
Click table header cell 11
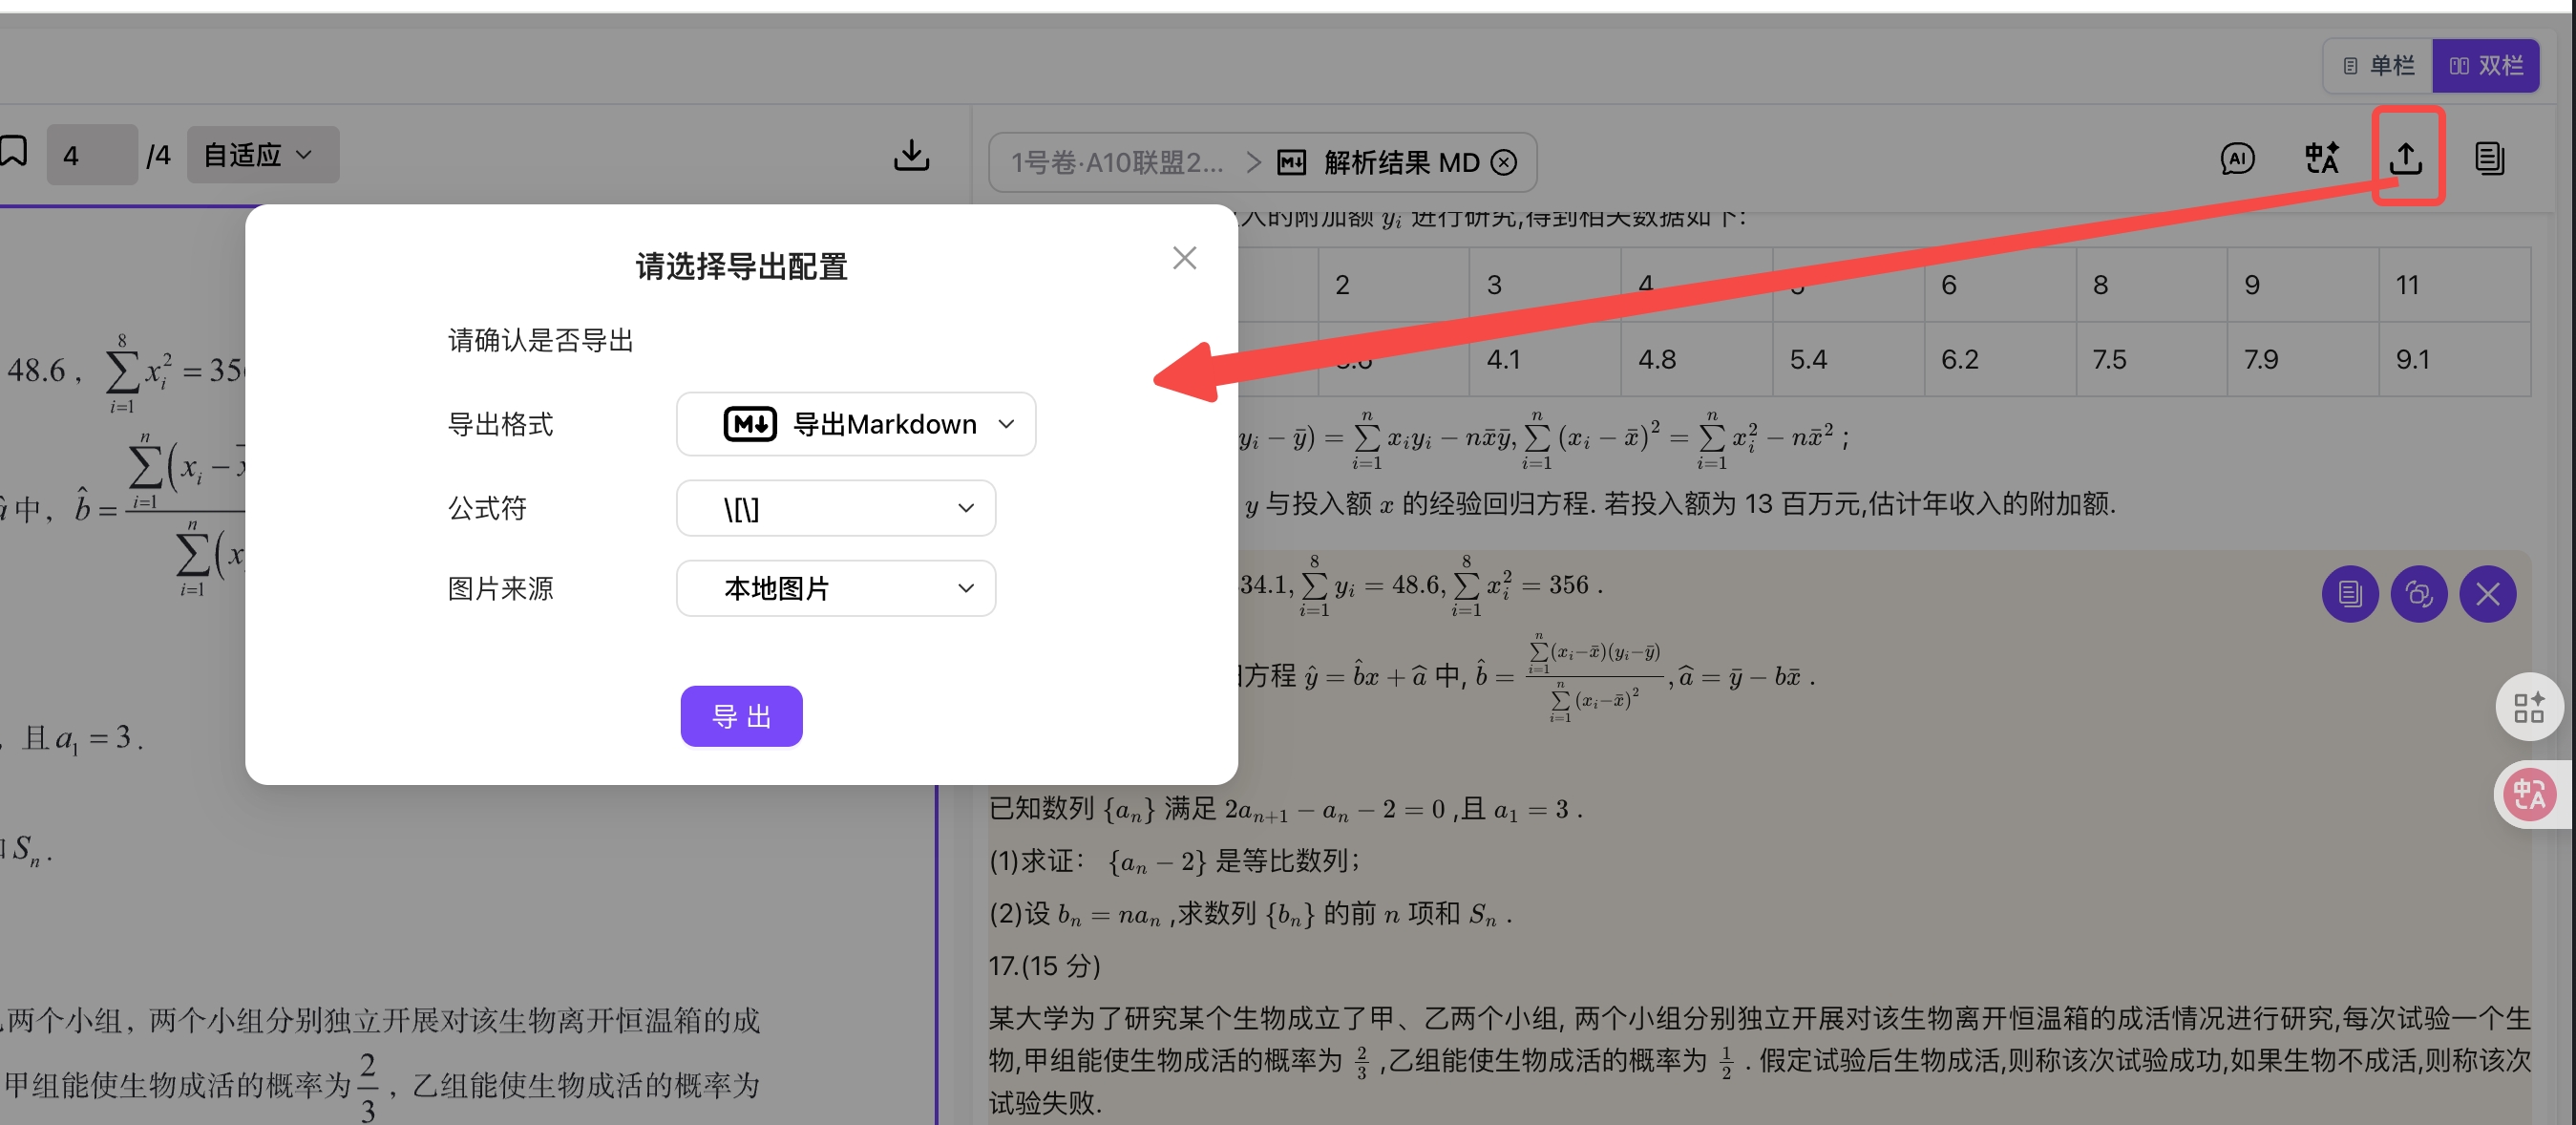(2454, 285)
